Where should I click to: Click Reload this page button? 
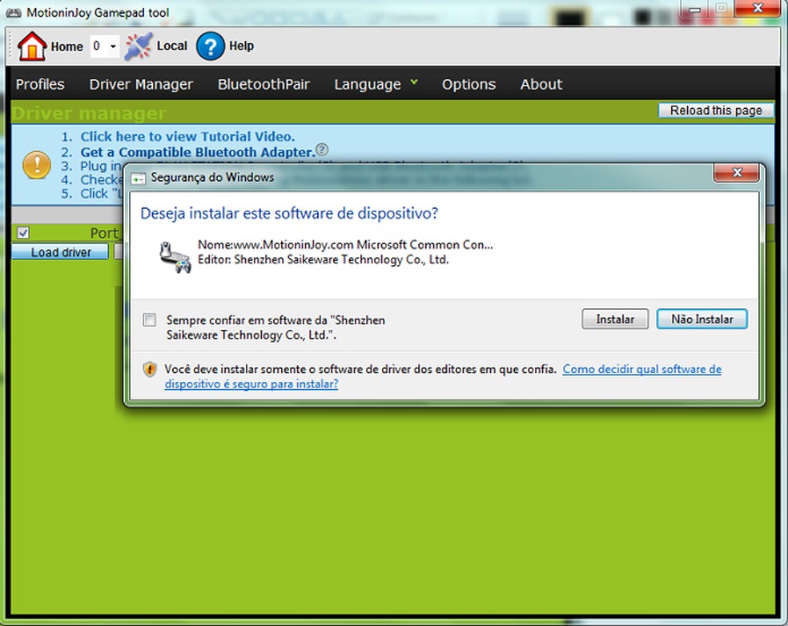tap(716, 110)
